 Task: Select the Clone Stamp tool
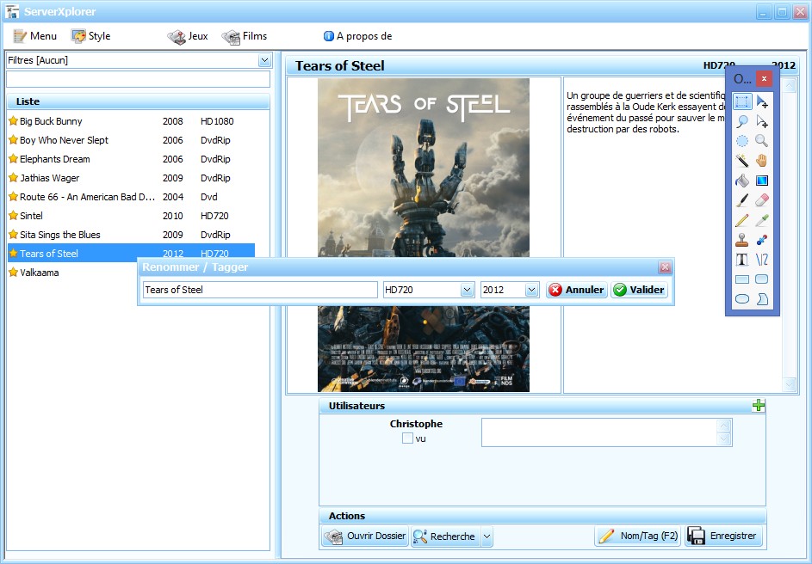[742, 240]
